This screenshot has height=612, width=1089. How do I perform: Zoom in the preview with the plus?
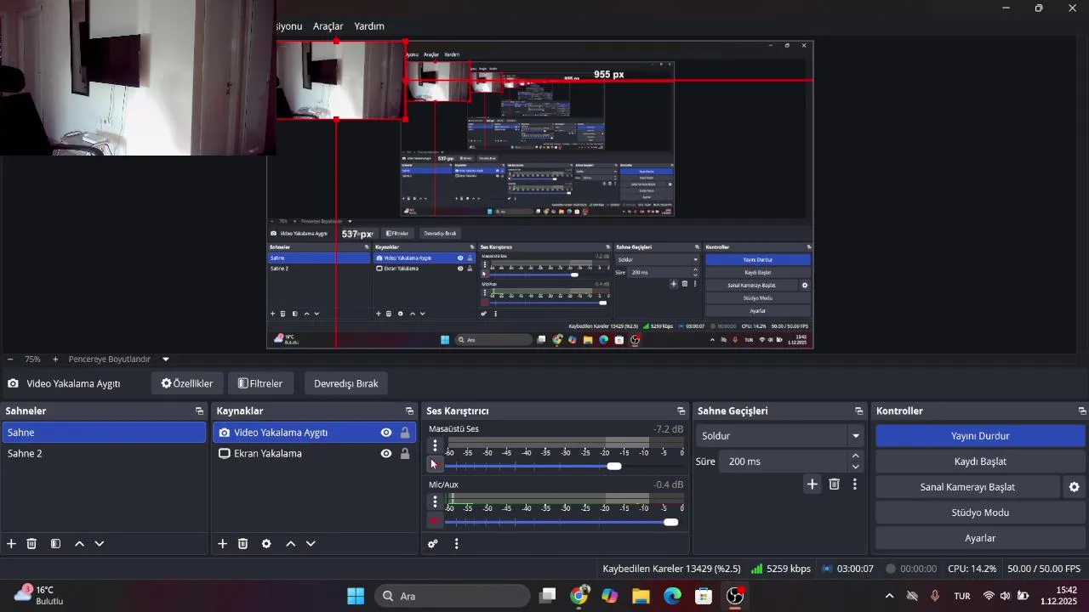coord(55,360)
